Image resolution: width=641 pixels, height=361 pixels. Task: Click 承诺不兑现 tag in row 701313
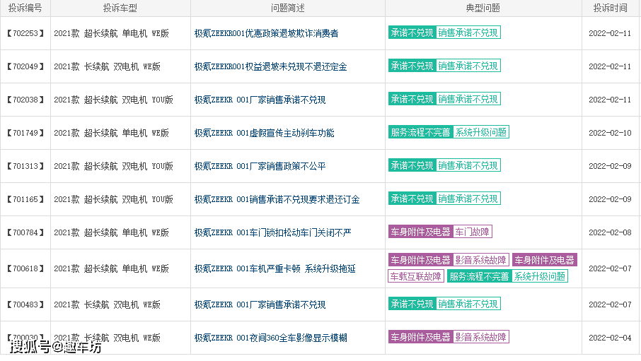[412, 165]
